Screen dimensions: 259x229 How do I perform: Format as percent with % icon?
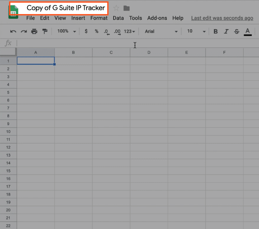point(96,31)
